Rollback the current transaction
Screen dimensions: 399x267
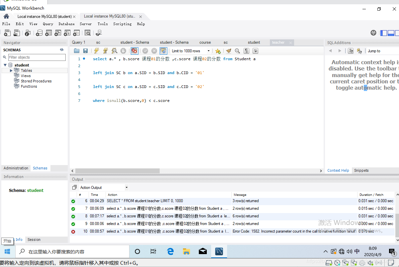(x=154, y=51)
